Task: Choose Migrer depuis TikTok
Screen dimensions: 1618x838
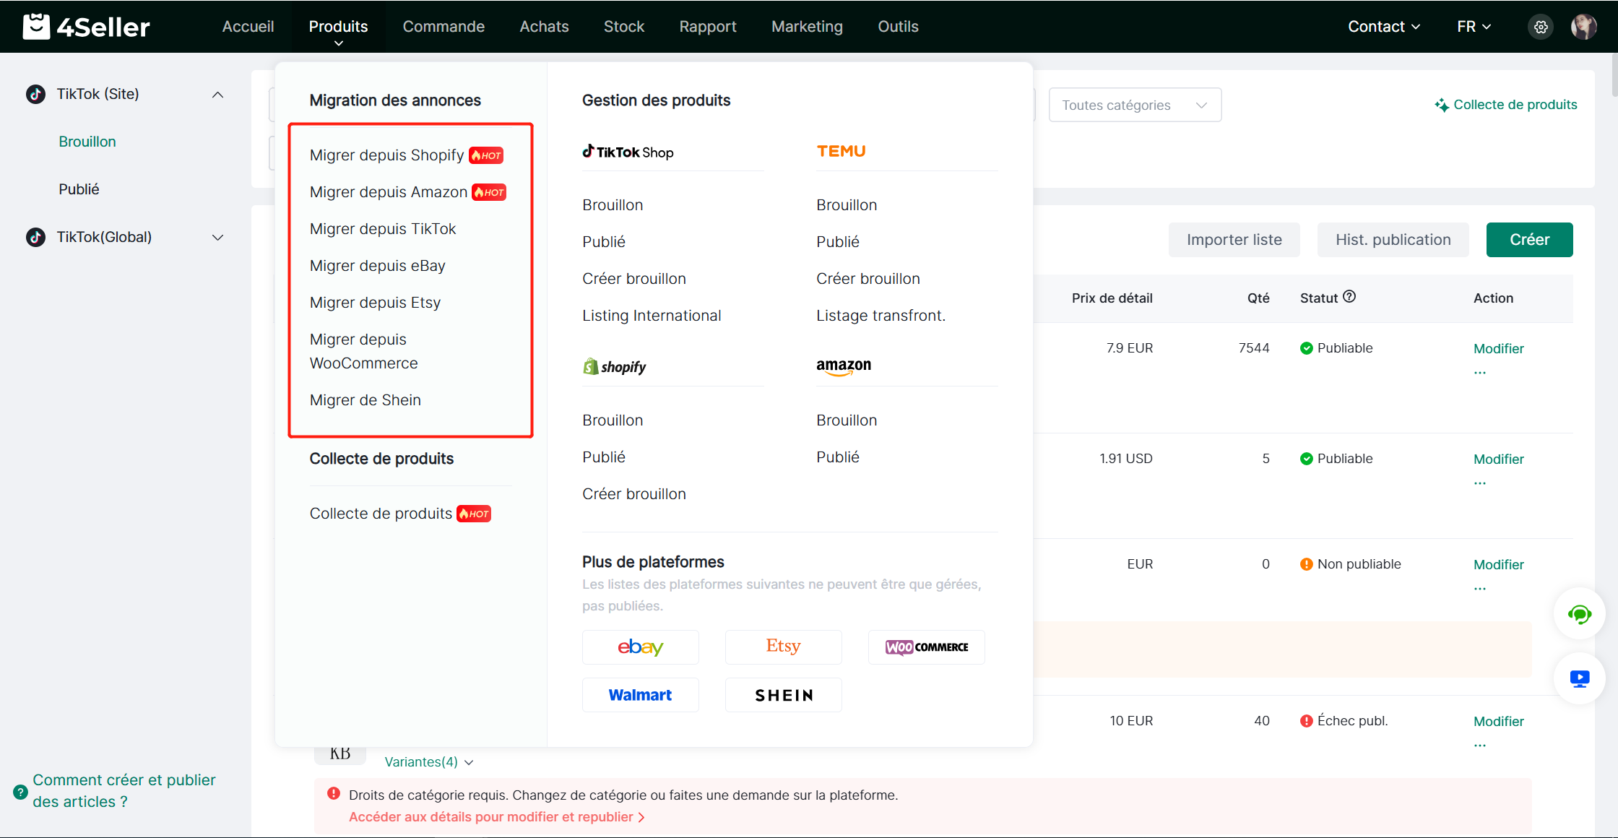Action: 383,229
